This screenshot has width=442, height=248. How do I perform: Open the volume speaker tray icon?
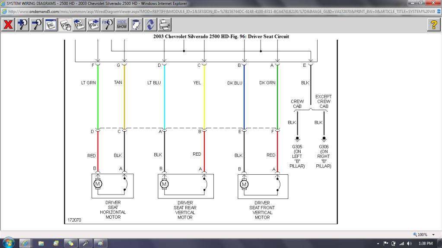(410, 243)
